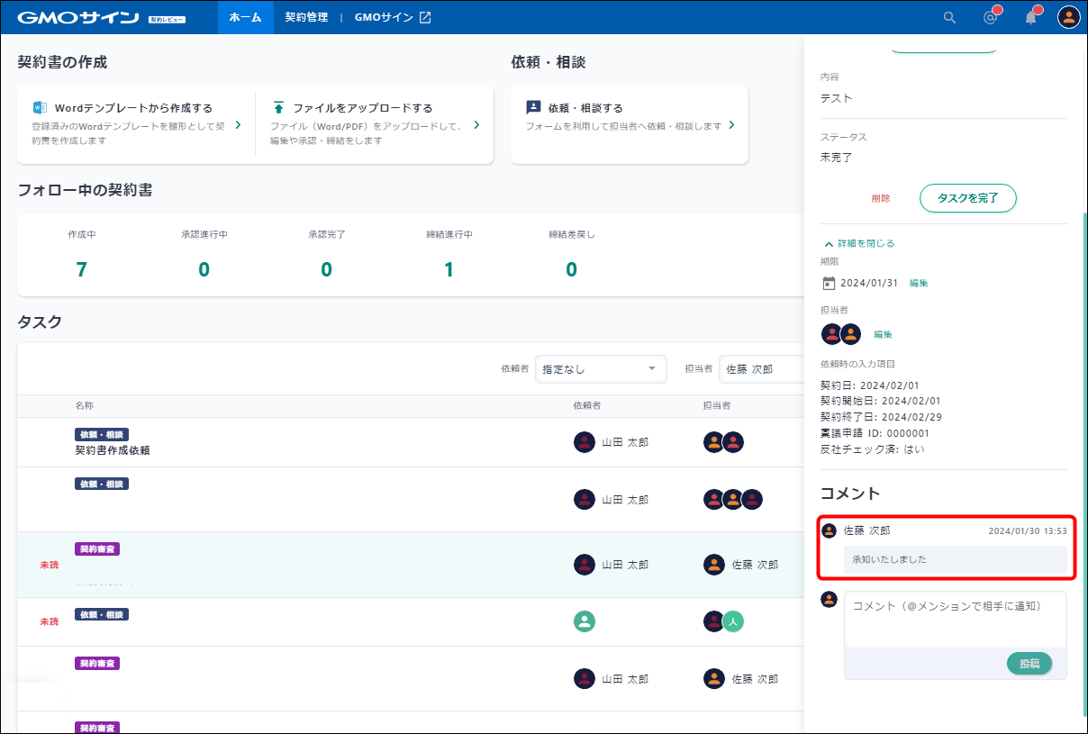Click the file upload arrow icon
Screen dimensions: 1088x734
click(278, 107)
